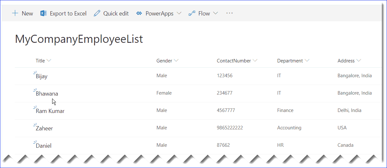Image resolution: width=387 pixels, height=168 pixels.
Task: Click the Quick edit label
Action: click(x=116, y=13)
